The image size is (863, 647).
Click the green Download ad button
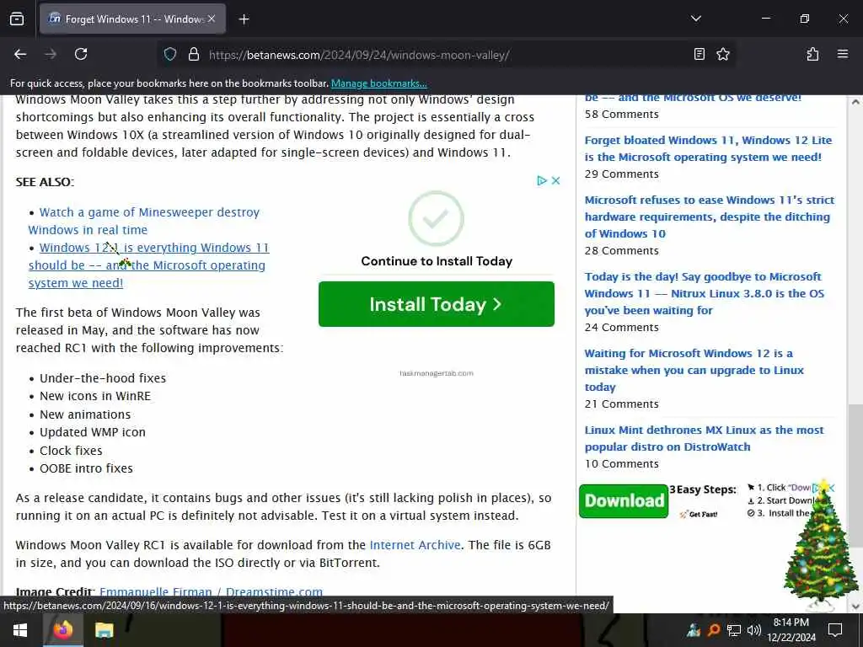coord(624,500)
